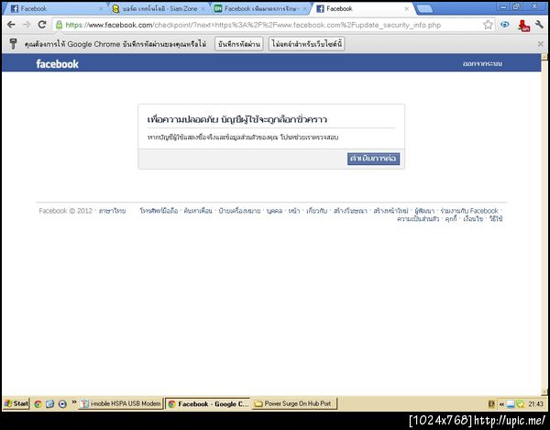Open the โทรศัพท์มือถือ footer link

159,211
